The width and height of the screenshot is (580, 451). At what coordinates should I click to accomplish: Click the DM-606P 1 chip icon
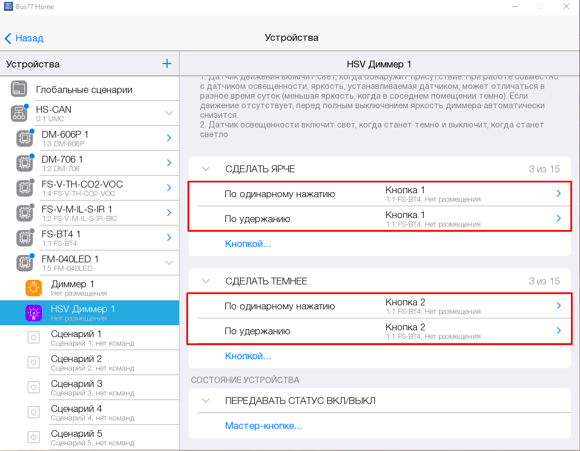point(24,138)
